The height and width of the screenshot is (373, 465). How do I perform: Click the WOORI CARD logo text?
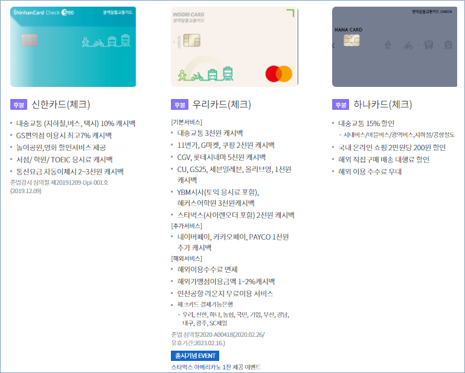click(x=188, y=14)
